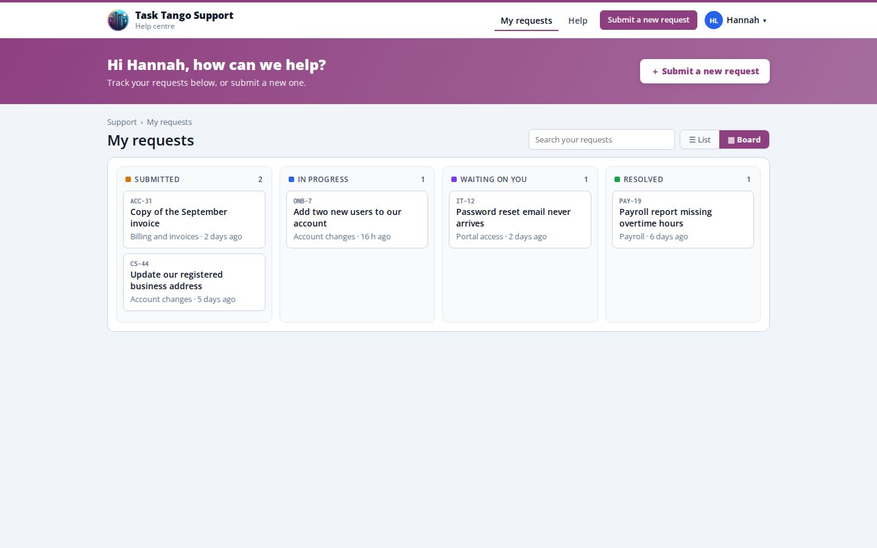Click the RESOLVED column header text
This screenshot has width=877, height=548.
[x=643, y=180]
